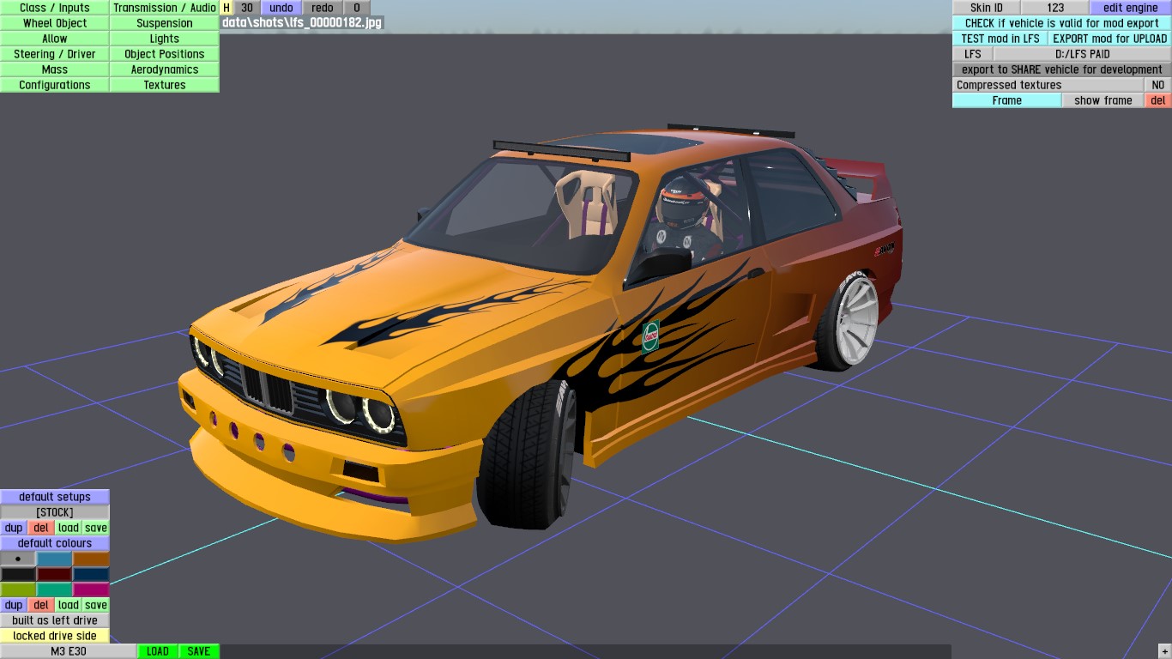Select the dark red colour swatch
Screen dimensions: 1172x659
[55, 574]
